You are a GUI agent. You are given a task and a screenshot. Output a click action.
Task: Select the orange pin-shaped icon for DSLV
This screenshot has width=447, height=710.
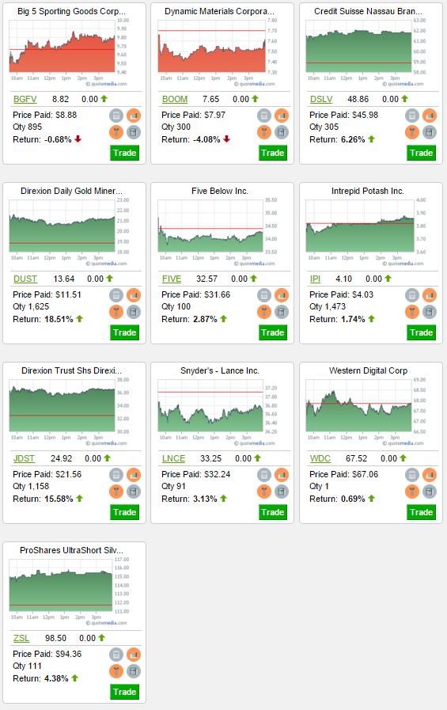coord(412,132)
